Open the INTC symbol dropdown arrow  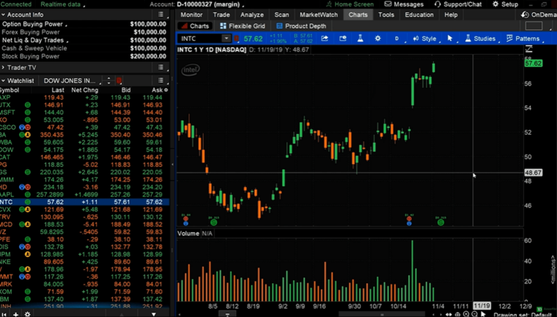[226, 39]
